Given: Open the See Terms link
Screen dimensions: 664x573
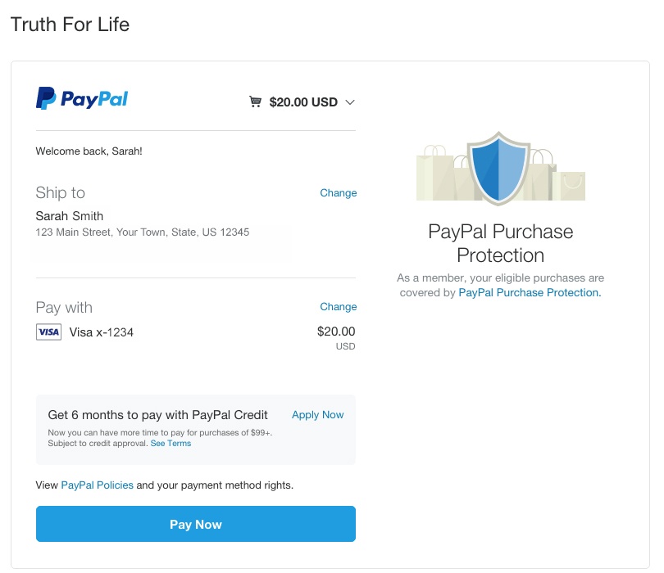Looking at the screenshot, I should click(171, 443).
